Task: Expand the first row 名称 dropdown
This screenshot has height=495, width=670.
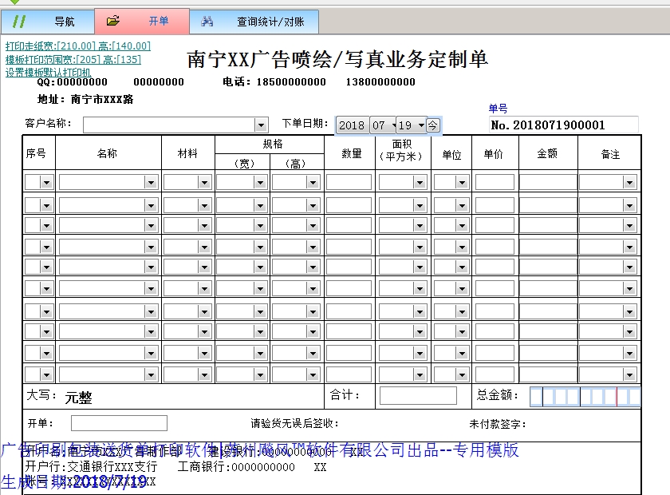Action: click(x=151, y=183)
